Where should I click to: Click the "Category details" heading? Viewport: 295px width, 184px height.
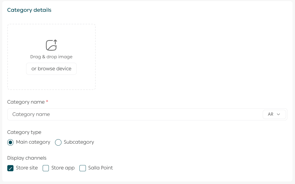coord(29,10)
